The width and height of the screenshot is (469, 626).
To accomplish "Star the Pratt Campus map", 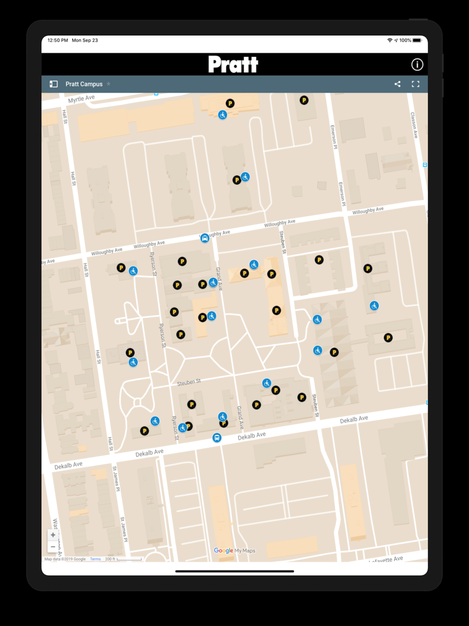I will (108, 84).
